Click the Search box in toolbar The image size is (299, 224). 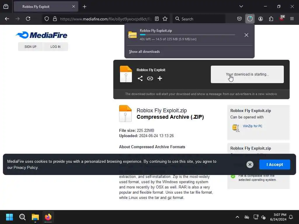click(x=199, y=19)
